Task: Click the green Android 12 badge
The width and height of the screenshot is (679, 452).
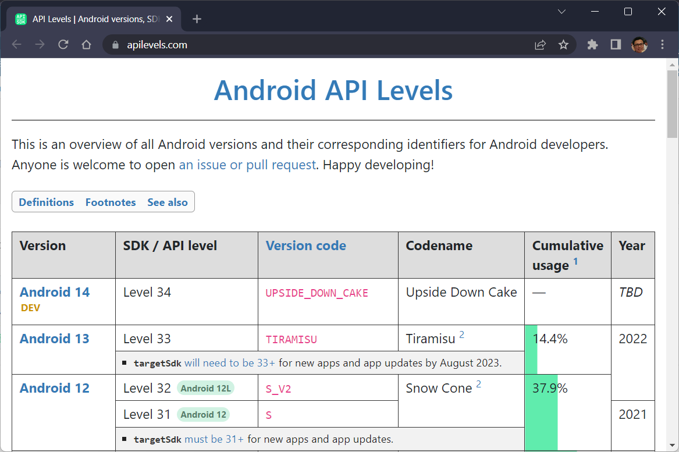Action: 203,415
